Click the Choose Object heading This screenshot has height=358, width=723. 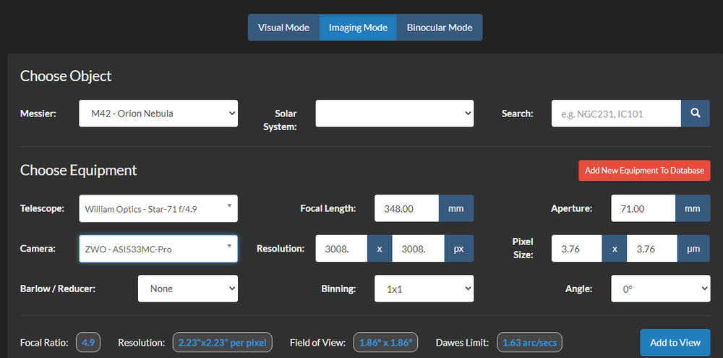66,76
